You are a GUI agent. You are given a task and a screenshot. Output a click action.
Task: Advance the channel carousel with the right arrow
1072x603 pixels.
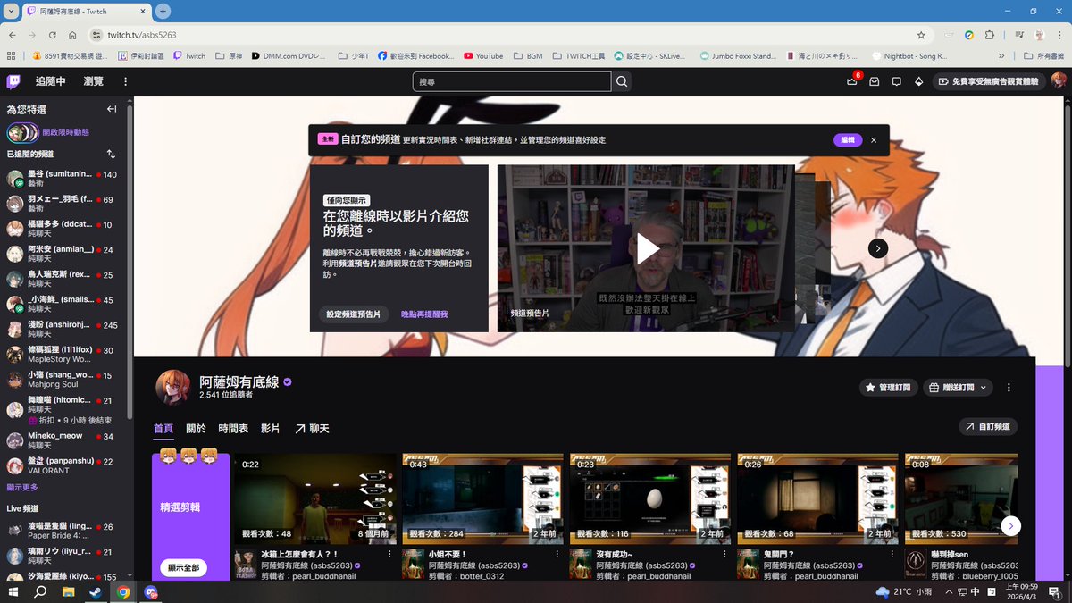pos(877,248)
